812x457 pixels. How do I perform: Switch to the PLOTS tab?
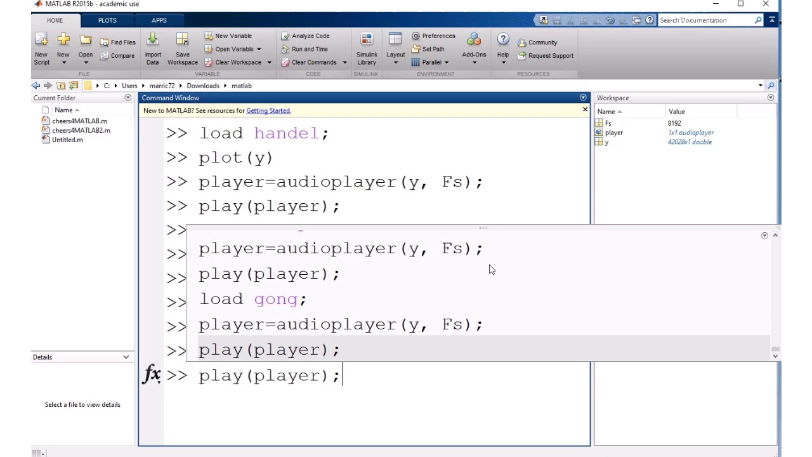[x=107, y=20]
